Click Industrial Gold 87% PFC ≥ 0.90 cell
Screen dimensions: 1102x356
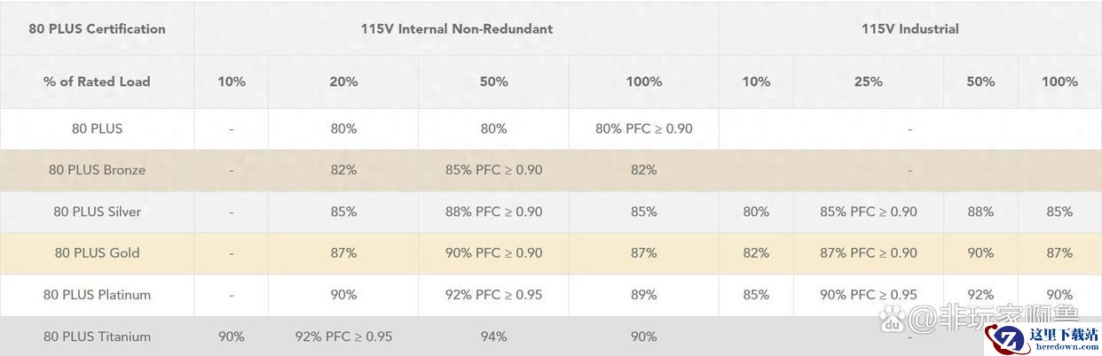868,253
